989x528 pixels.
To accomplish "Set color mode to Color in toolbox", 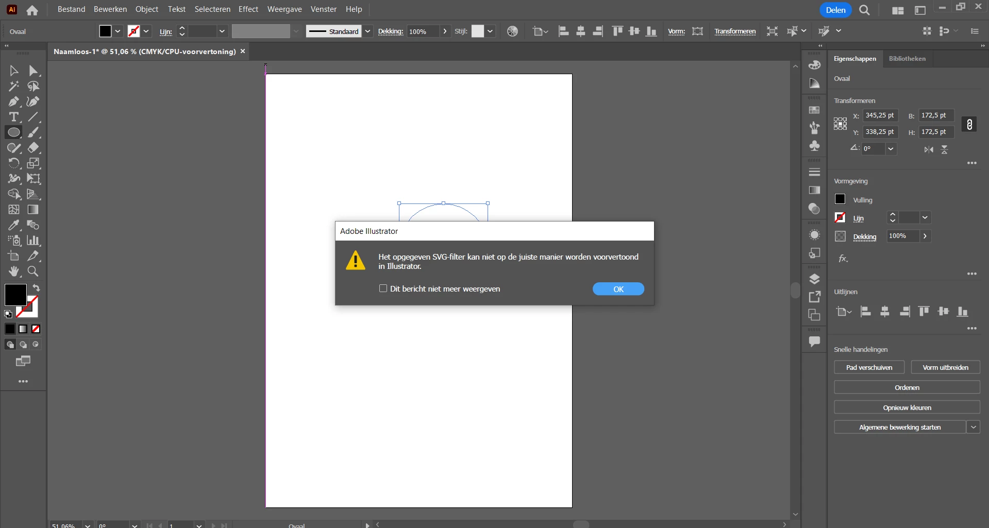I will click(10, 329).
